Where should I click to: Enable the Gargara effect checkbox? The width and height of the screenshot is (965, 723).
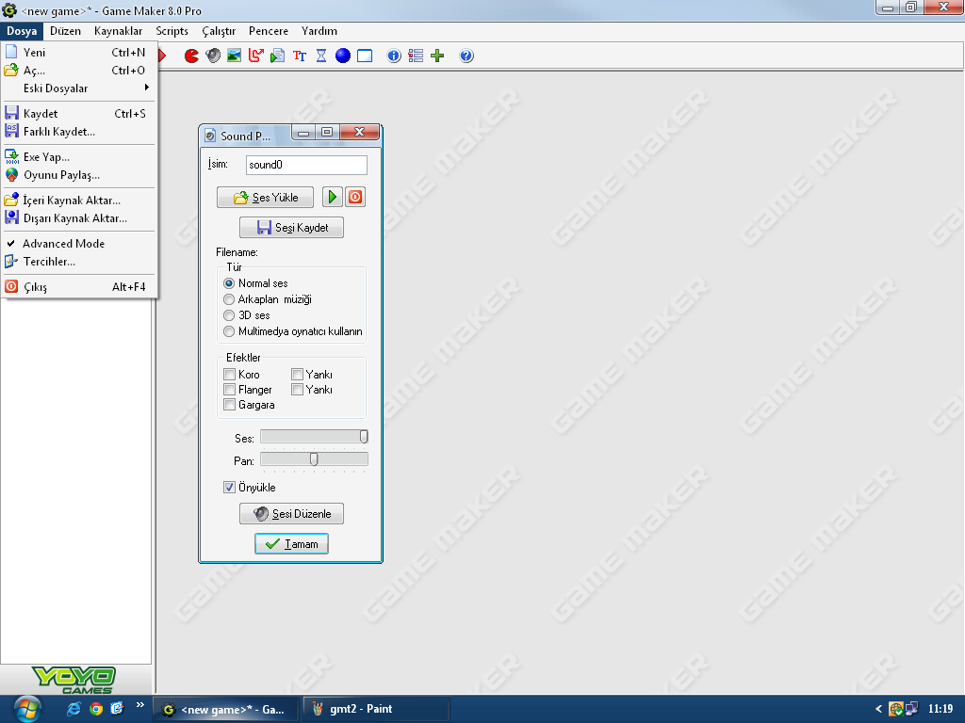230,405
